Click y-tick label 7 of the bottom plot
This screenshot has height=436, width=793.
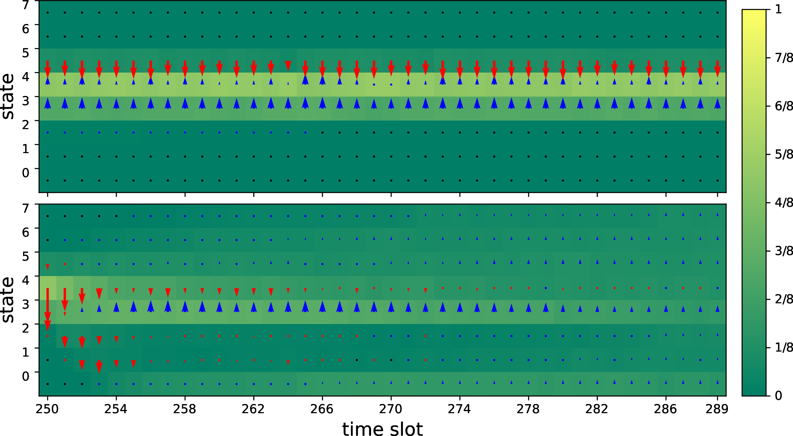click(26, 208)
